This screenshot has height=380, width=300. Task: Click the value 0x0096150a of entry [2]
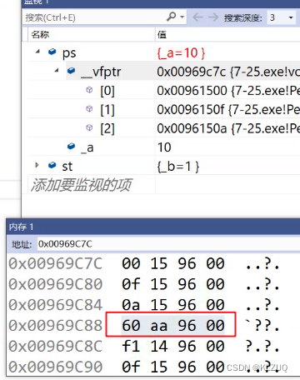192,128
